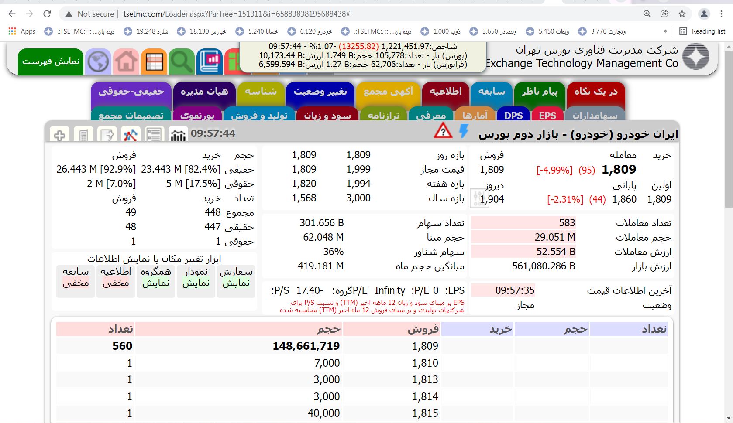Click the share page icon in address bar

(x=664, y=14)
